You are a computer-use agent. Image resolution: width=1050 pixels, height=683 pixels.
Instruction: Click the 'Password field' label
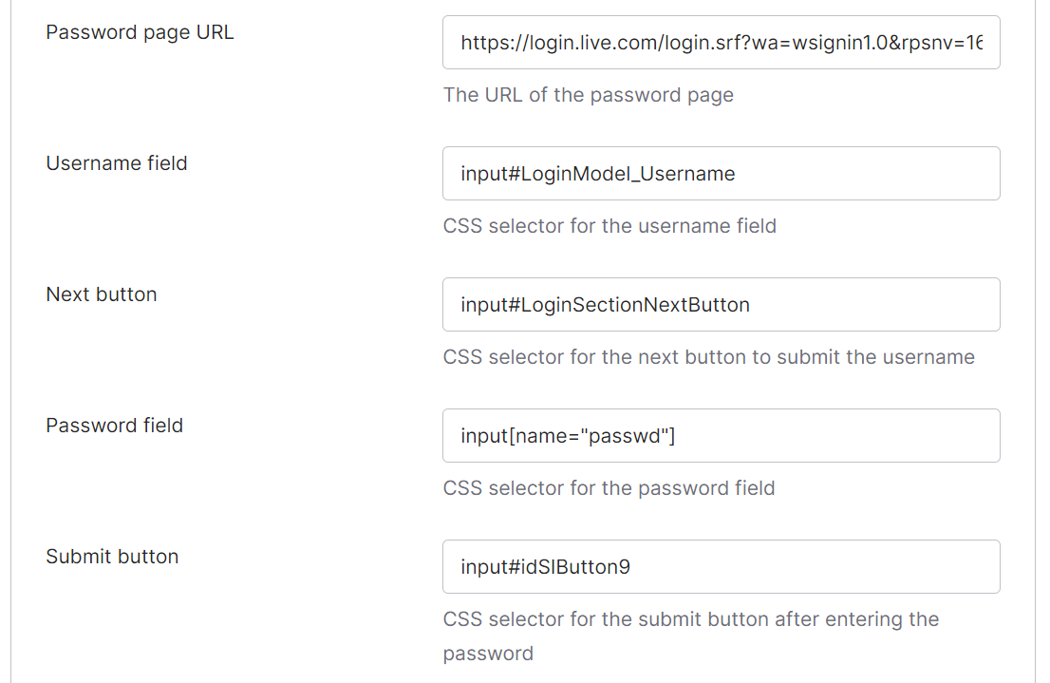(x=115, y=426)
